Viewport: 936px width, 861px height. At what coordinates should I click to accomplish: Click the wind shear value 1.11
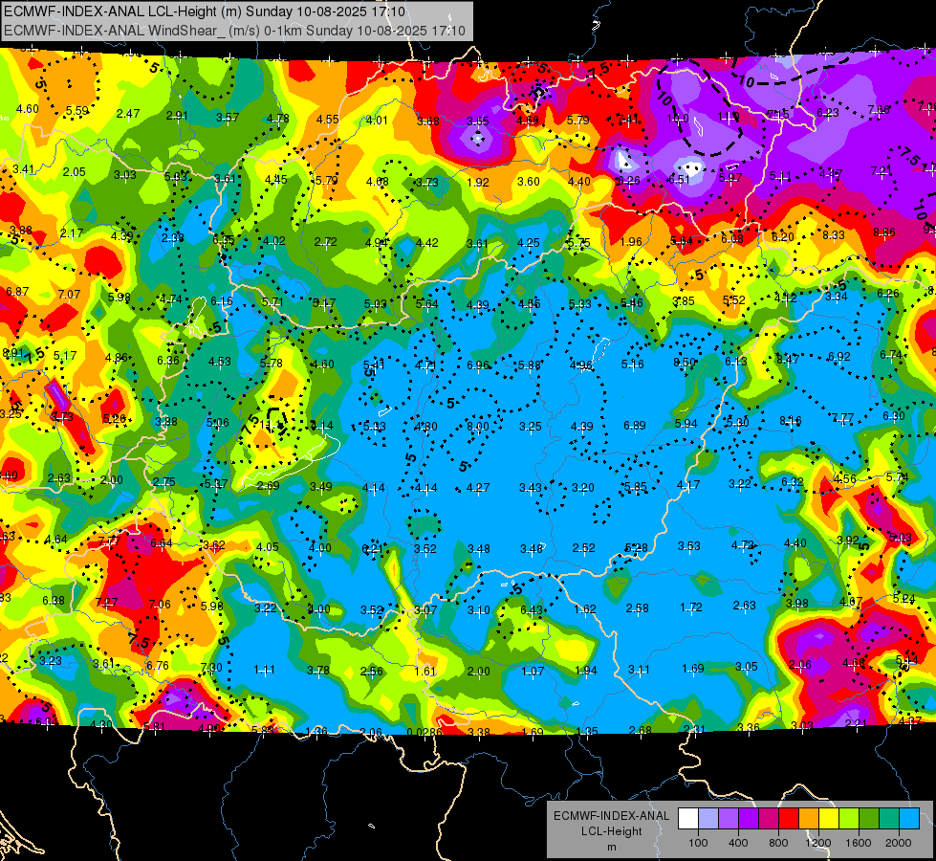[x=265, y=670]
